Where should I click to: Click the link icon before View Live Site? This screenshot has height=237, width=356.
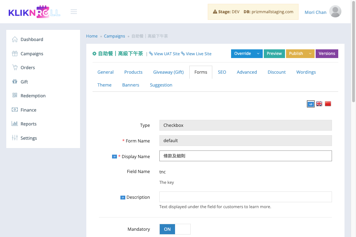click(183, 54)
